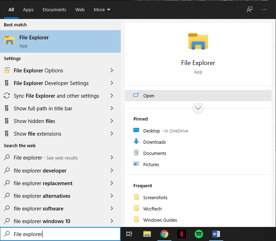Expand arrow next to File Explorer Options
Screen dimensions: 276x241
click(x=112, y=71)
